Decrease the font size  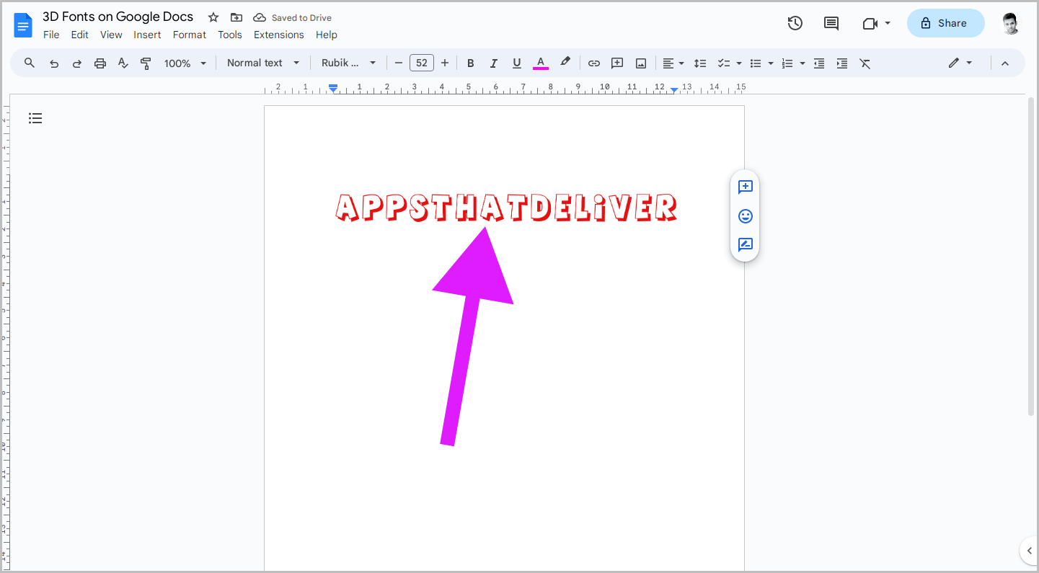[399, 63]
